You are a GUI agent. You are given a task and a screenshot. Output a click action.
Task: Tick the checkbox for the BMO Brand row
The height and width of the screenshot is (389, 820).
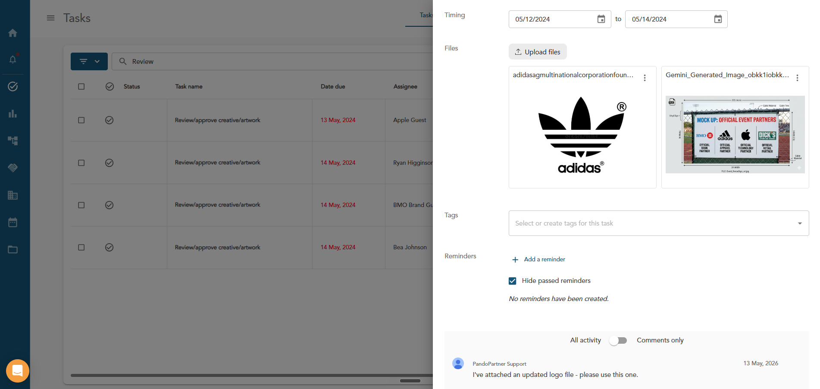click(x=81, y=205)
